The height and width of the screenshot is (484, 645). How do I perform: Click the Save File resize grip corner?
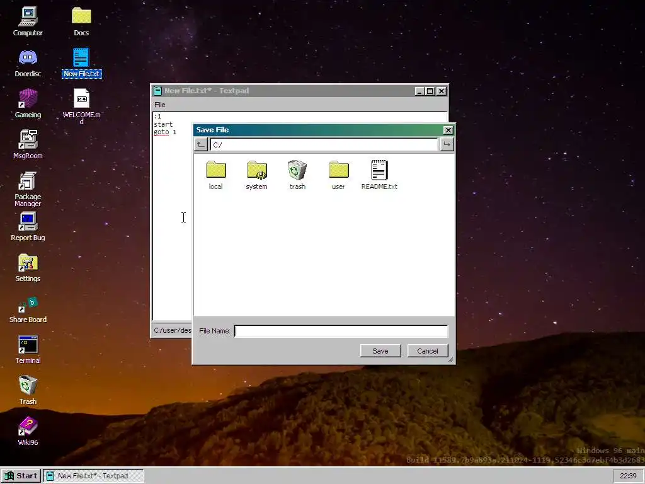pos(451,360)
